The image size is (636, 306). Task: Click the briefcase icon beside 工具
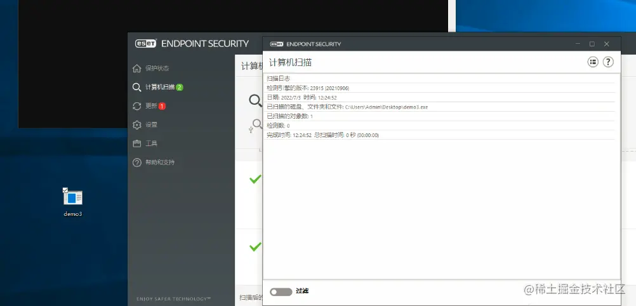click(x=136, y=143)
